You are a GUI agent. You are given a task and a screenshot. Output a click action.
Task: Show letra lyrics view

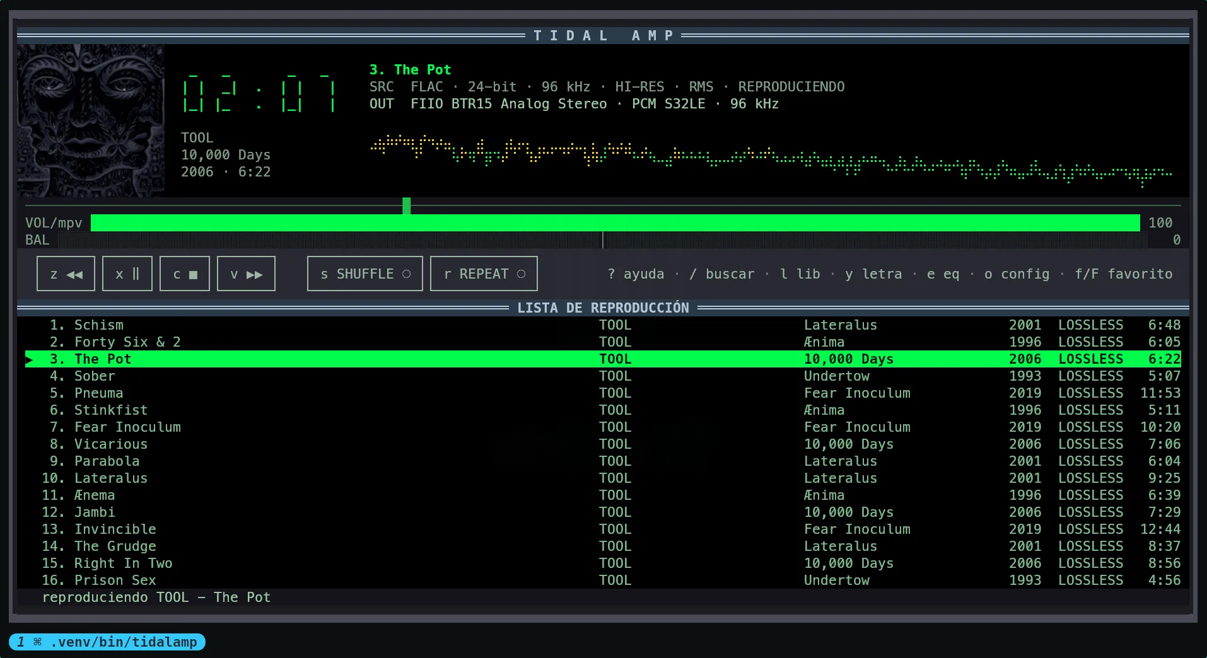pos(873,274)
